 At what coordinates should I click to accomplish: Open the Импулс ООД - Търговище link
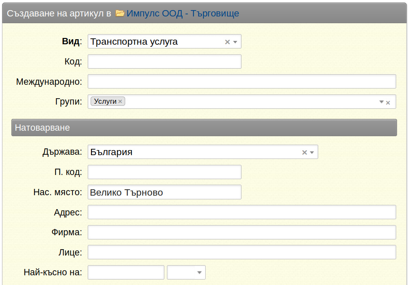[x=183, y=13]
